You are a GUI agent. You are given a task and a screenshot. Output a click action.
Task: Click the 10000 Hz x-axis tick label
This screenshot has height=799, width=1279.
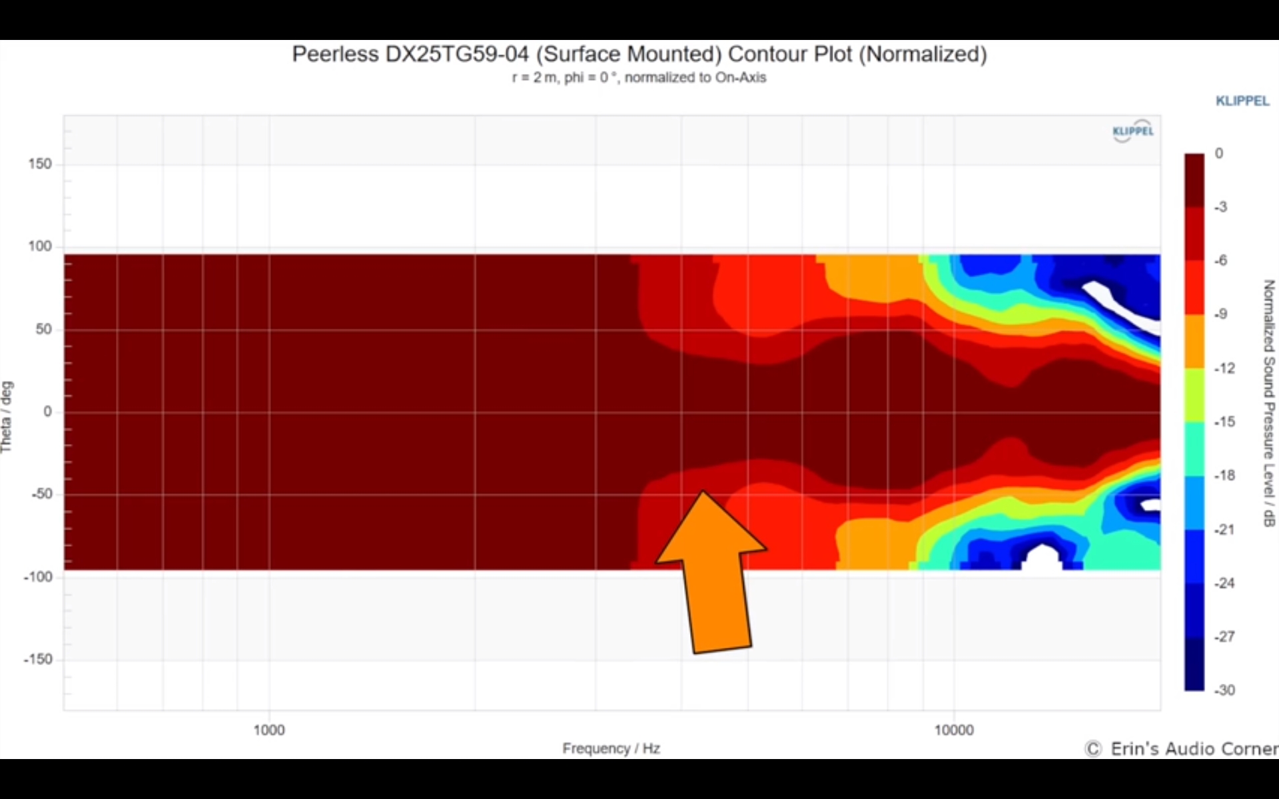[x=954, y=730]
